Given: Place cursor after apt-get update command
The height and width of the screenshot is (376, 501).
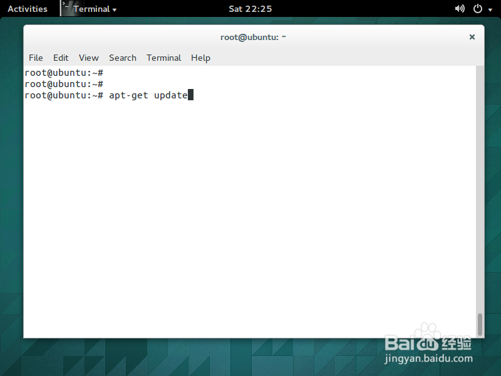Looking at the screenshot, I should 190,95.
